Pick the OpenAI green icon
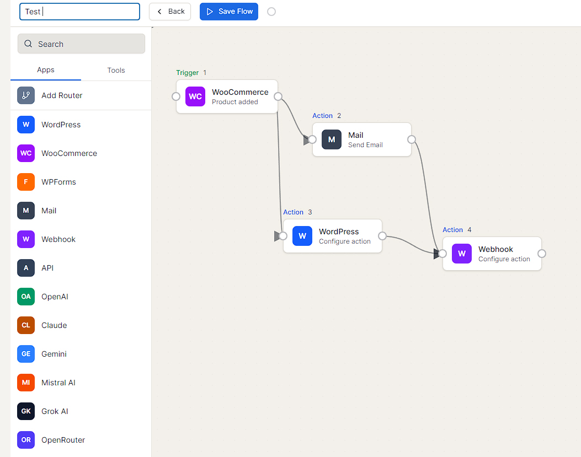581x457 pixels. tap(26, 297)
